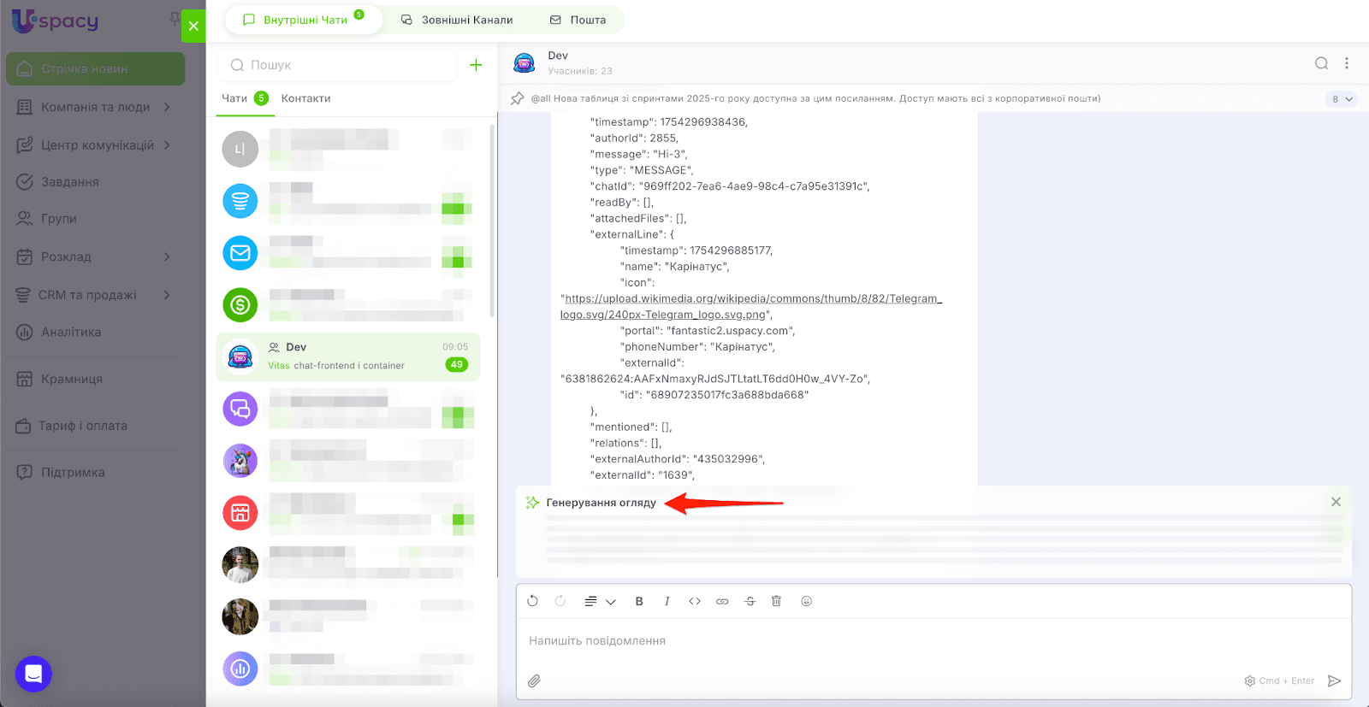Viewport: 1369px width, 707px height.
Task: Expand the Компанія та люди chevron
Action: [167, 107]
